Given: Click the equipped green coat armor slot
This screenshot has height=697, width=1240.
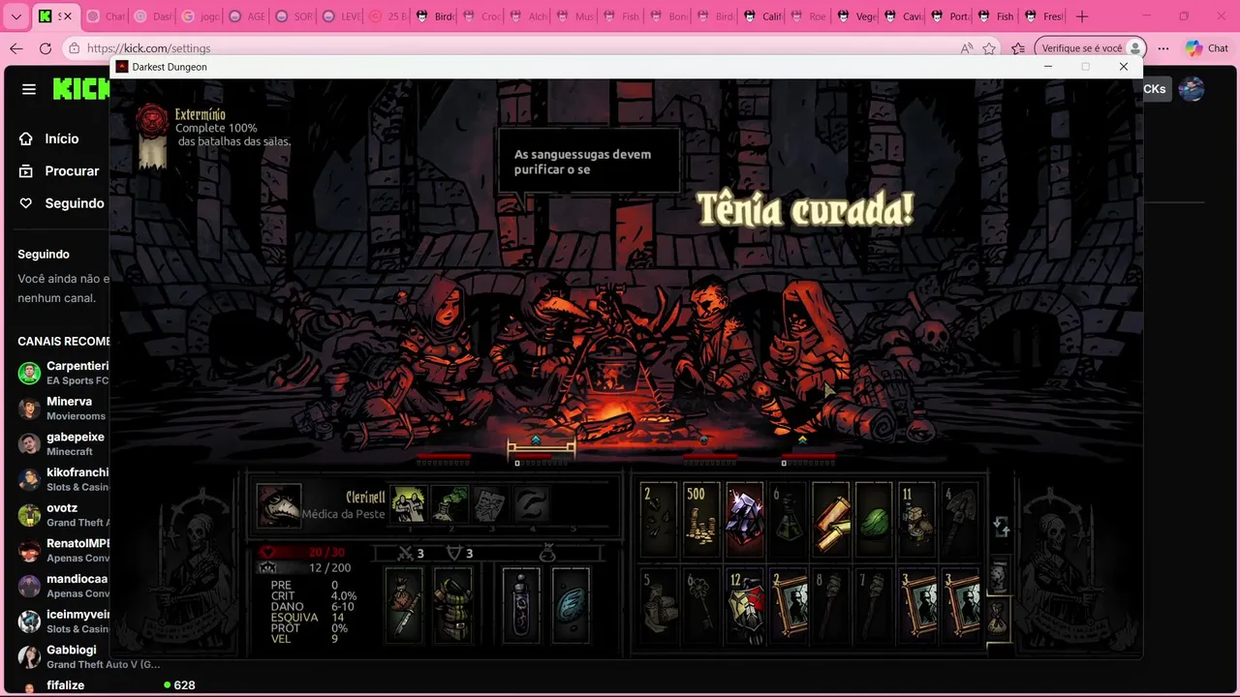Looking at the screenshot, I should pyautogui.click(x=452, y=605).
